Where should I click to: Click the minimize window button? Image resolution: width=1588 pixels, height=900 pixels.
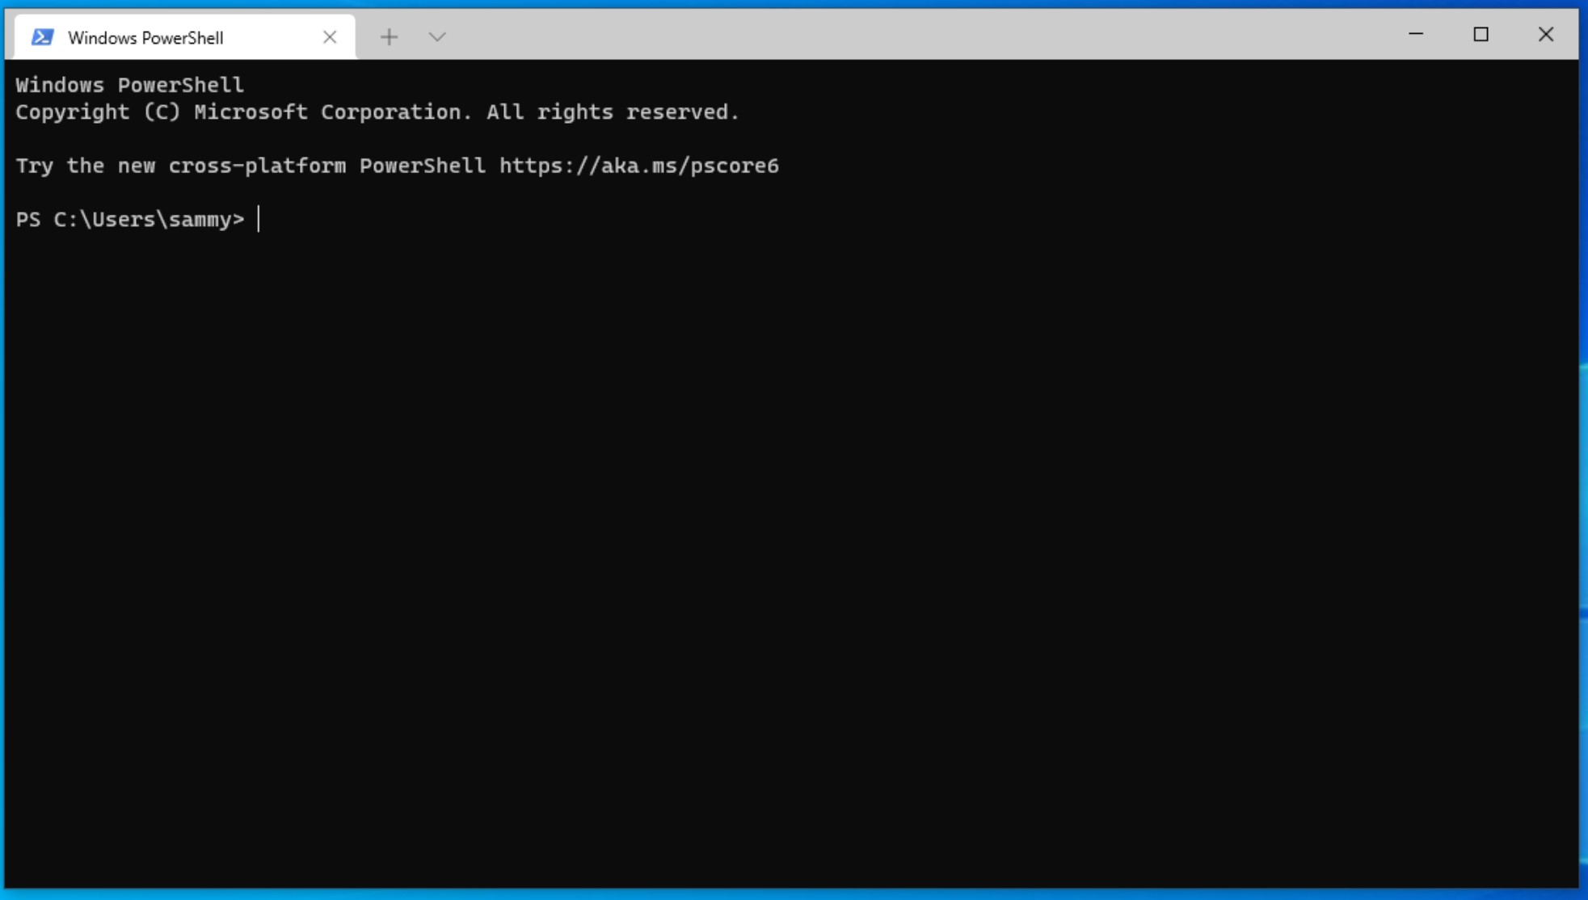click(x=1416, y=35)
